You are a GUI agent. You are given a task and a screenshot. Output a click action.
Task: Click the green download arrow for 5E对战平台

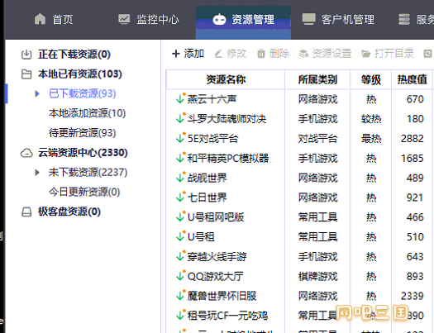click(180, 138)
